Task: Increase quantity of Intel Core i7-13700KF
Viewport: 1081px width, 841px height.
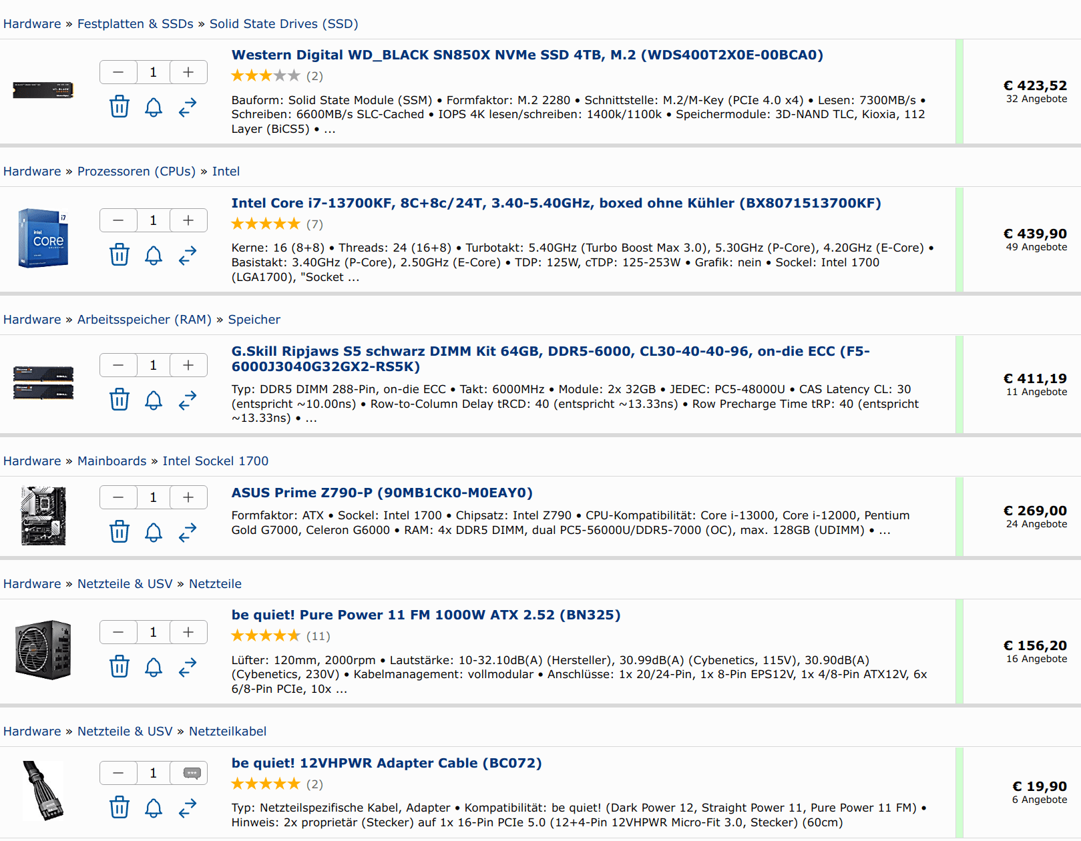Action: pos(189,220)
